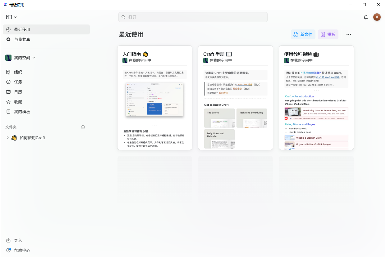This screenshot has width=386, height=258.
Task: Click the help question mark icon
Action: (x=8, y=250)
